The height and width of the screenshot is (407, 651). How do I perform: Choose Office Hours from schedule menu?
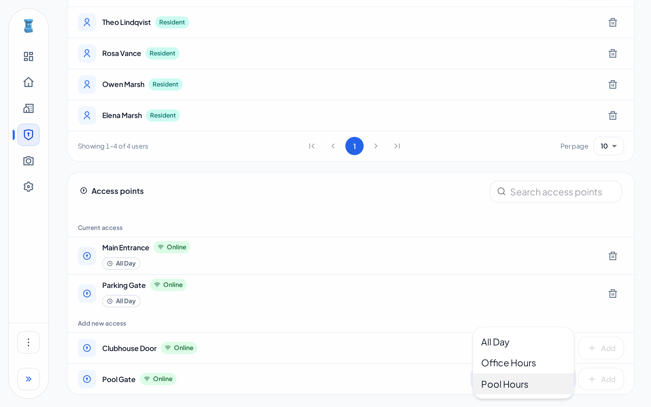click(x=523, y=363)
